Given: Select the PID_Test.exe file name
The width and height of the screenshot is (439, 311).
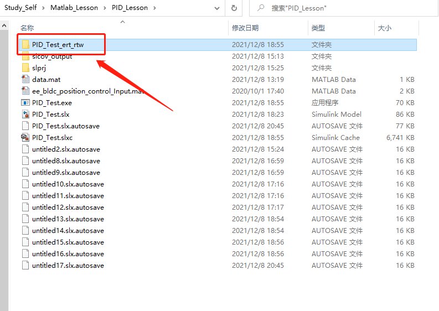Looking at the screenshot, I should tap(52, 103).
